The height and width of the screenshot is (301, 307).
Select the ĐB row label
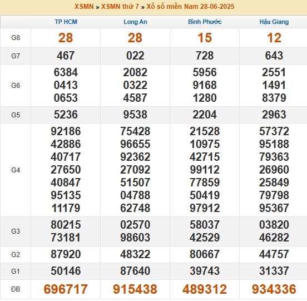(16, 289)
